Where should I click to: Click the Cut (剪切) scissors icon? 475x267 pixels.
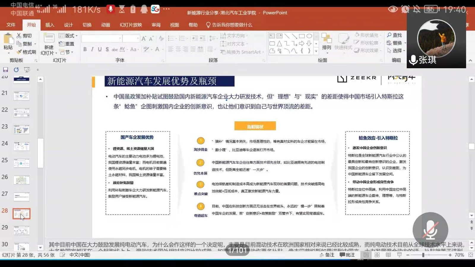pos(19,36)
